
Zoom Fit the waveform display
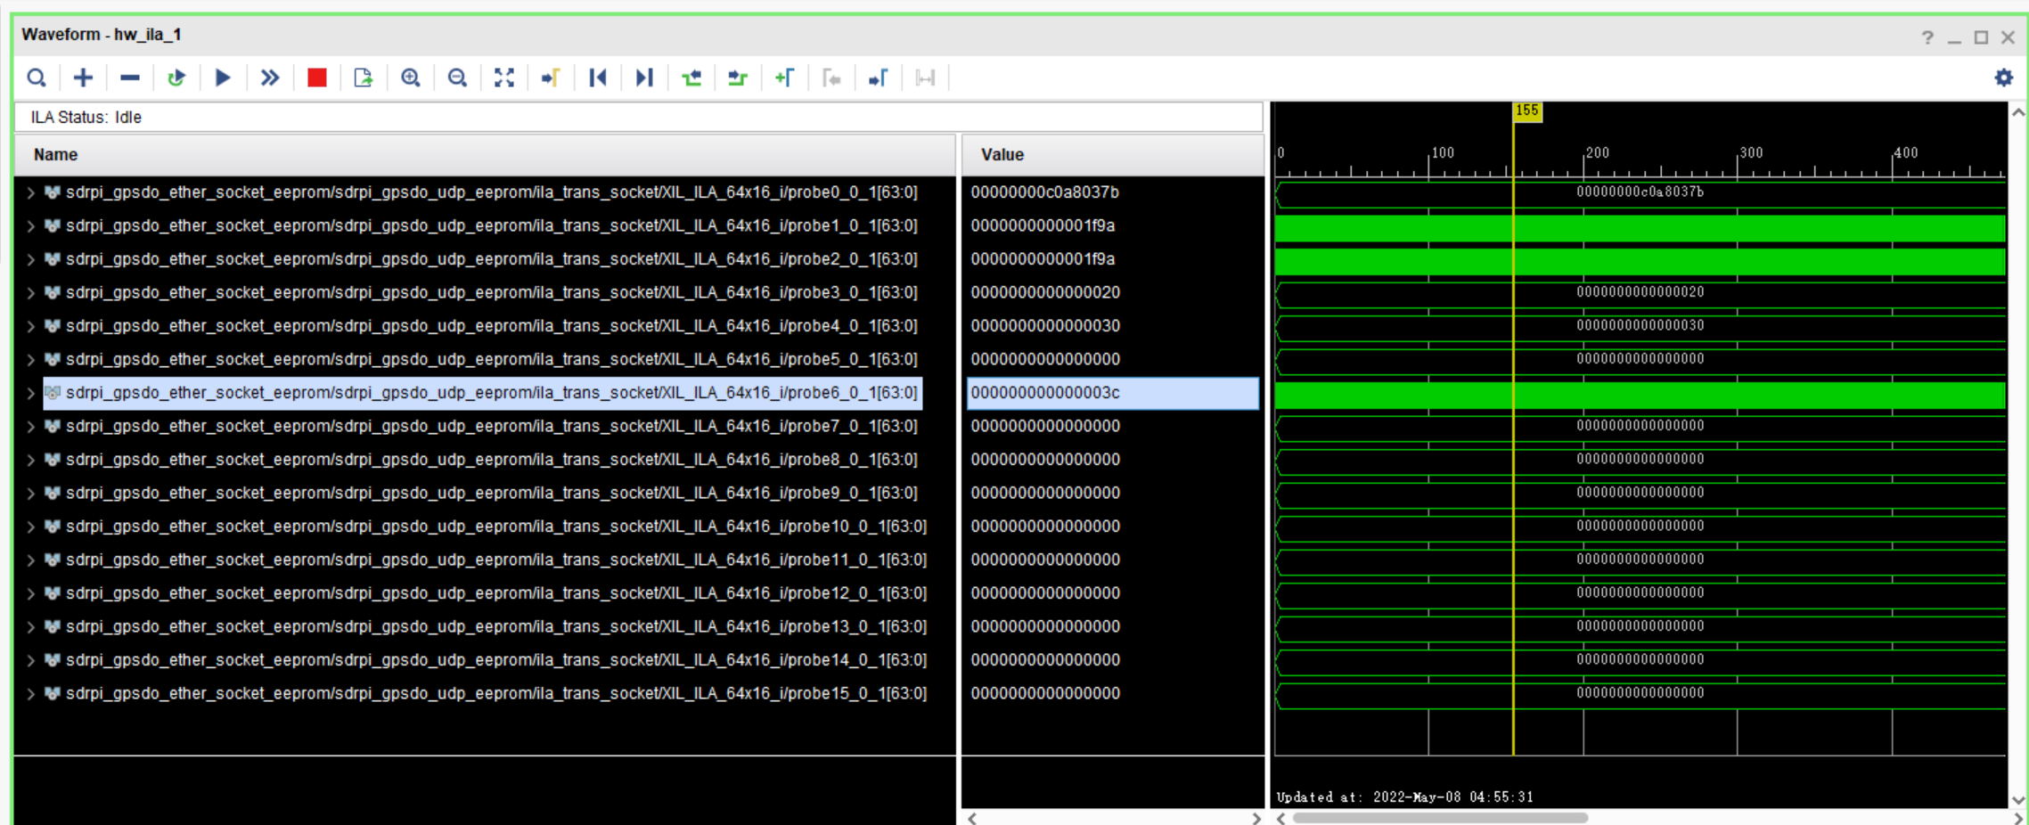tap(504, 78)
